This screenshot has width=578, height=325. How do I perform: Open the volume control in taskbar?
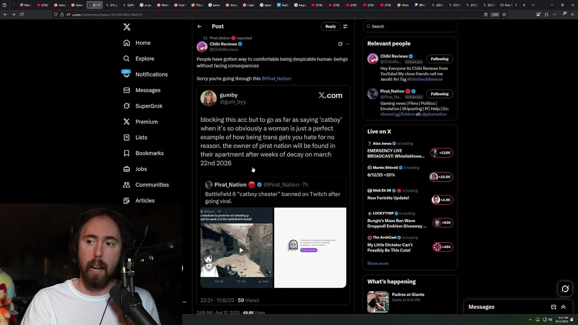click(550, 320)
